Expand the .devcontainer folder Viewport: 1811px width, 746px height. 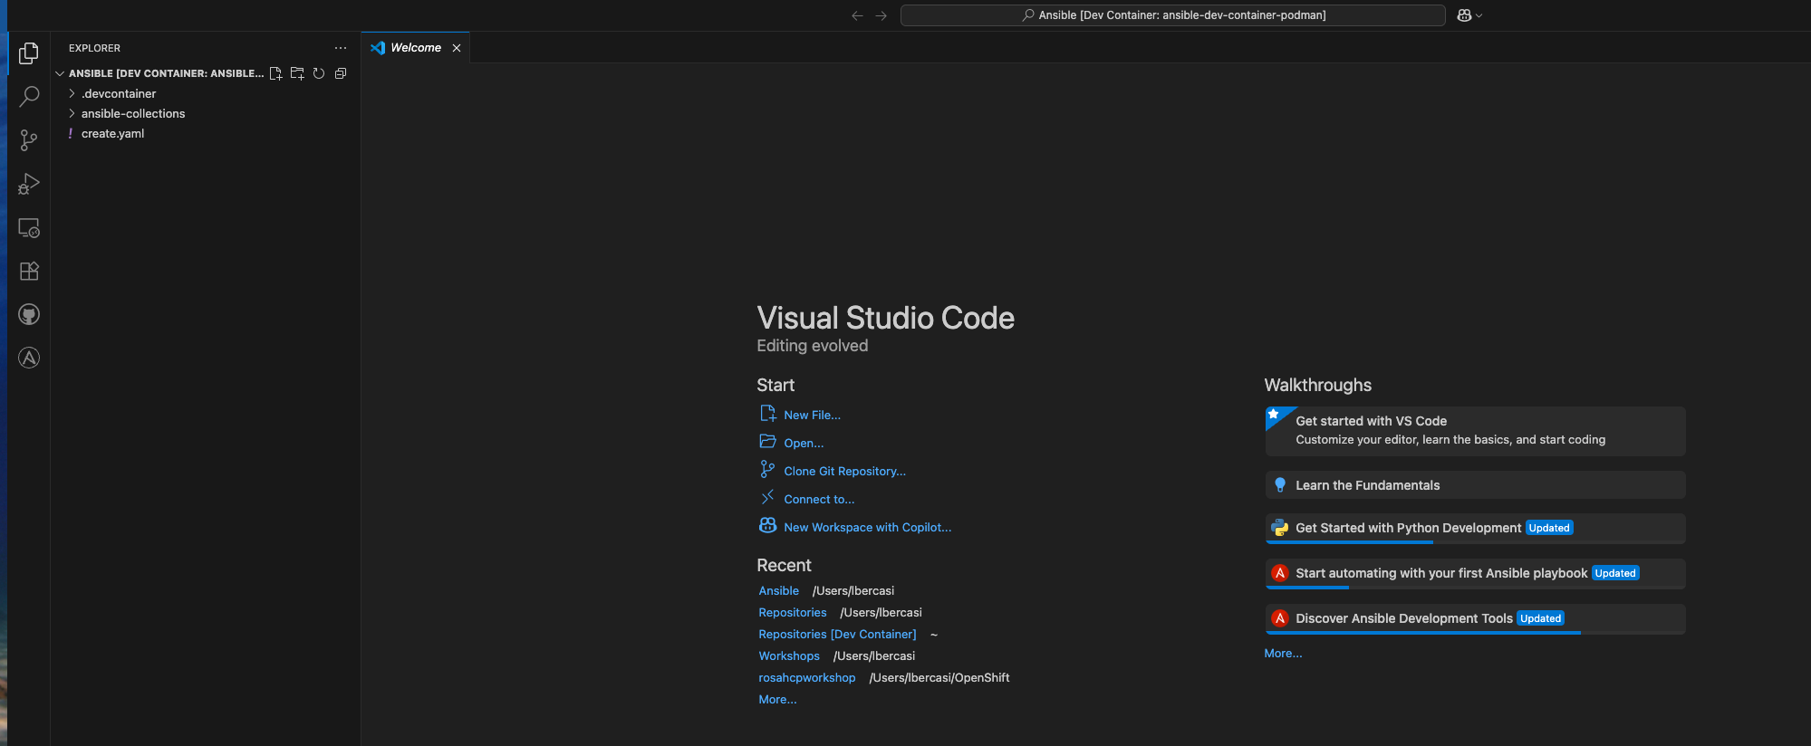206,93
